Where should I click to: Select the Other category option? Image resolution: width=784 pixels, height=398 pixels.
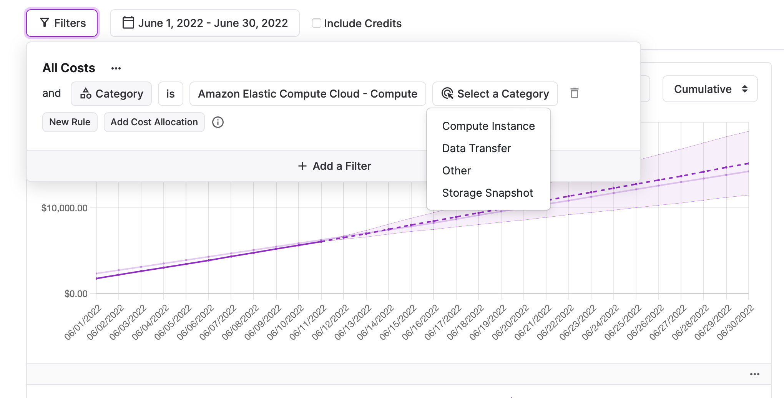(x=457, y=171)
